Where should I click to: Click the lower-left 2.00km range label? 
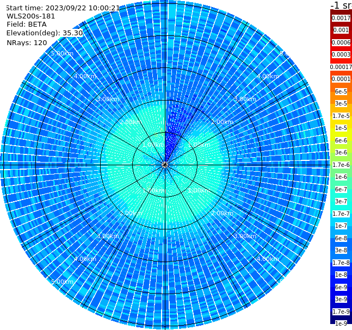pos(131,213)
